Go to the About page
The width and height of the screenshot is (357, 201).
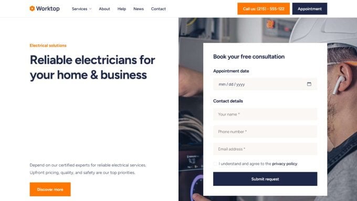point(104,9)
